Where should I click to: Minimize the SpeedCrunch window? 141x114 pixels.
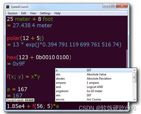(x=106, y=6)
